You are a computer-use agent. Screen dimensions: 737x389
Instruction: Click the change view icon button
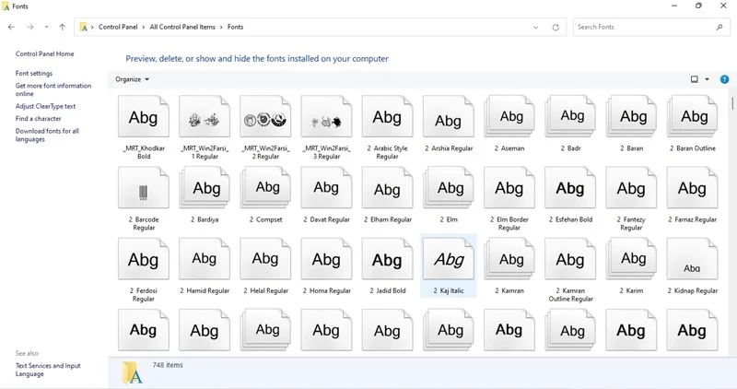(x=695, y=79)
